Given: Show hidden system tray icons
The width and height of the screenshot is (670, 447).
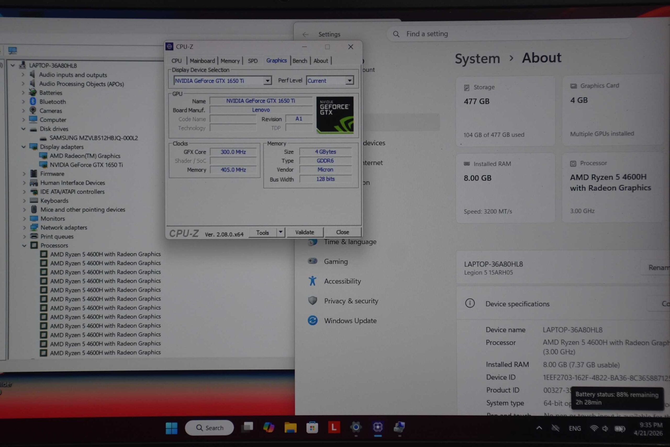Looking at the screenshot, I should tap(539, 428).
